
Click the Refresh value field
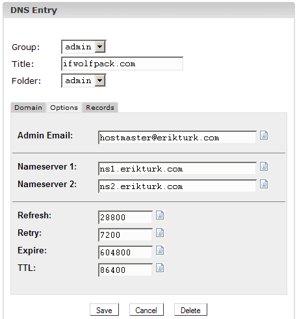point(125,217)
